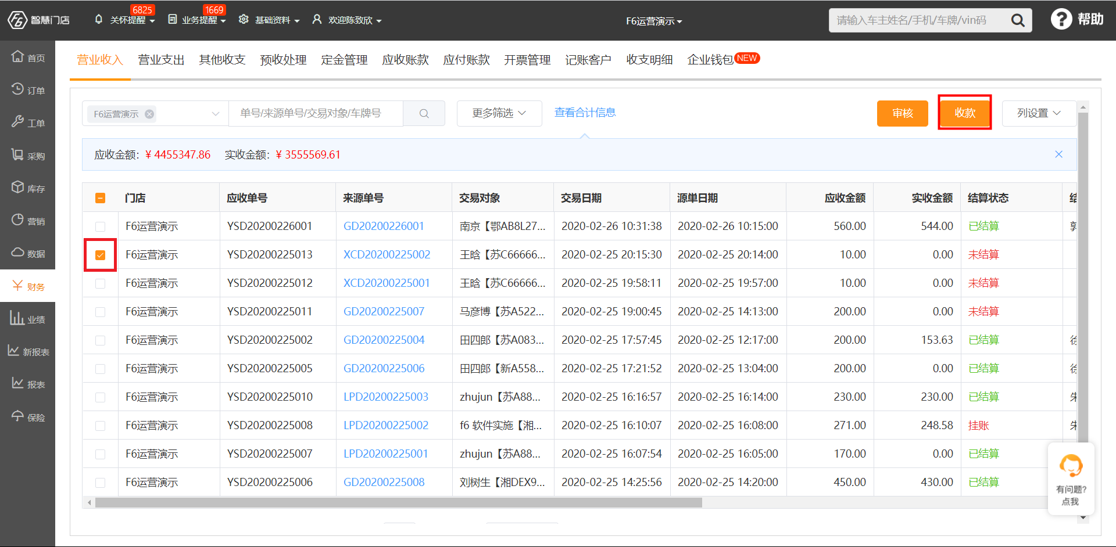Open source order XCD20200225002

[x=387, y=255]
